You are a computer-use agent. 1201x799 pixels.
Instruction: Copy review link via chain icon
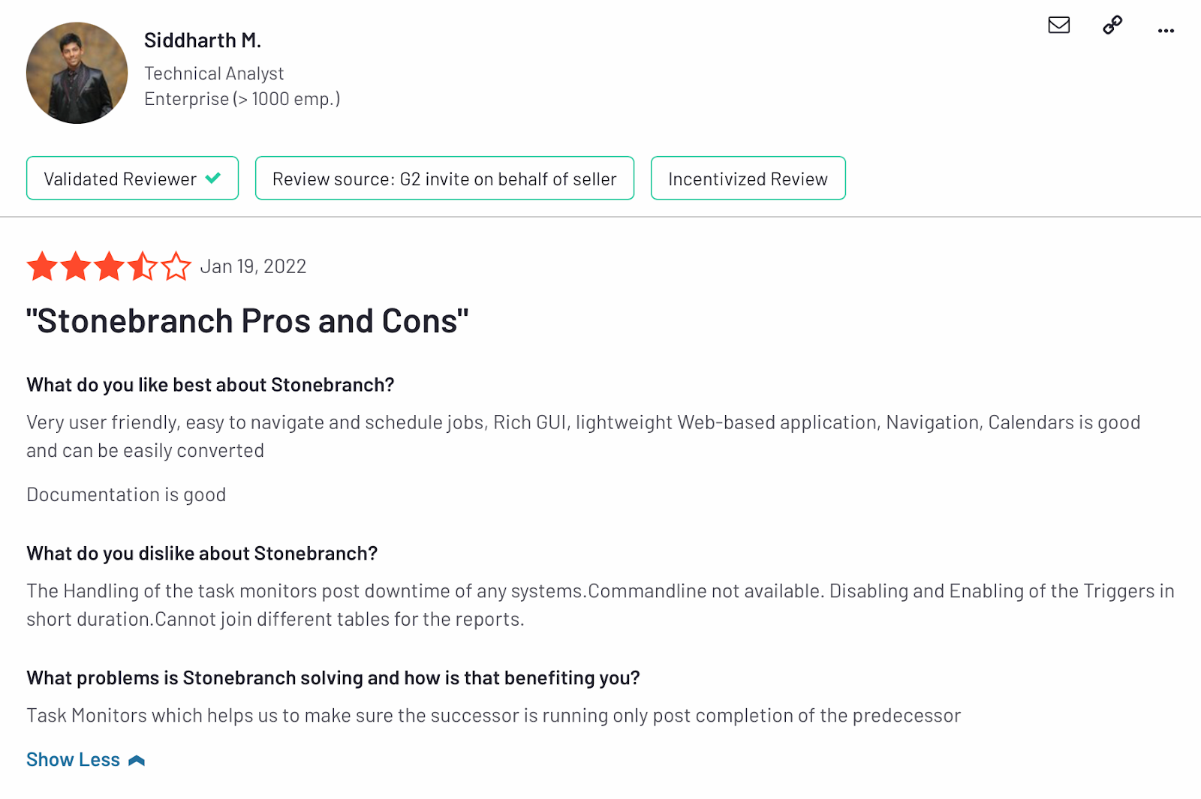click(x=1112, y=26)
